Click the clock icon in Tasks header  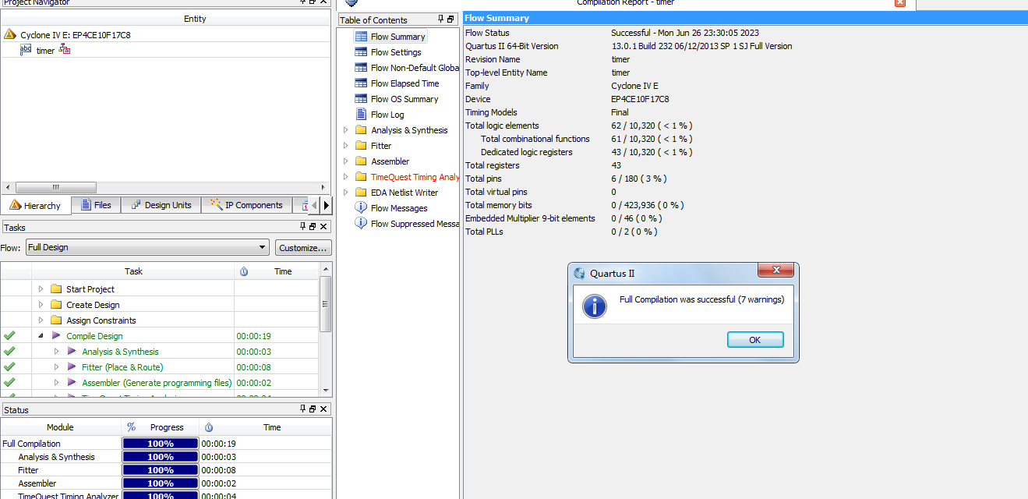click(244, 271)
